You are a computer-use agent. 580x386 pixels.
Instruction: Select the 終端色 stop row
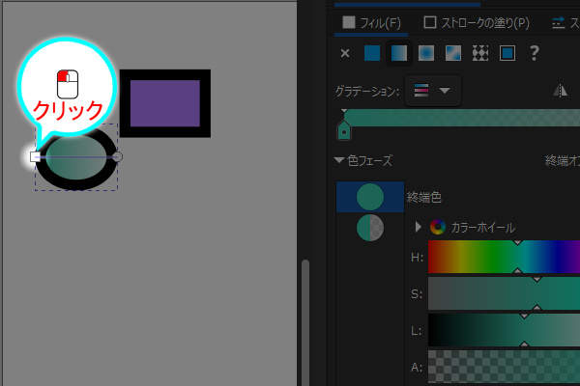pos(370,197)
